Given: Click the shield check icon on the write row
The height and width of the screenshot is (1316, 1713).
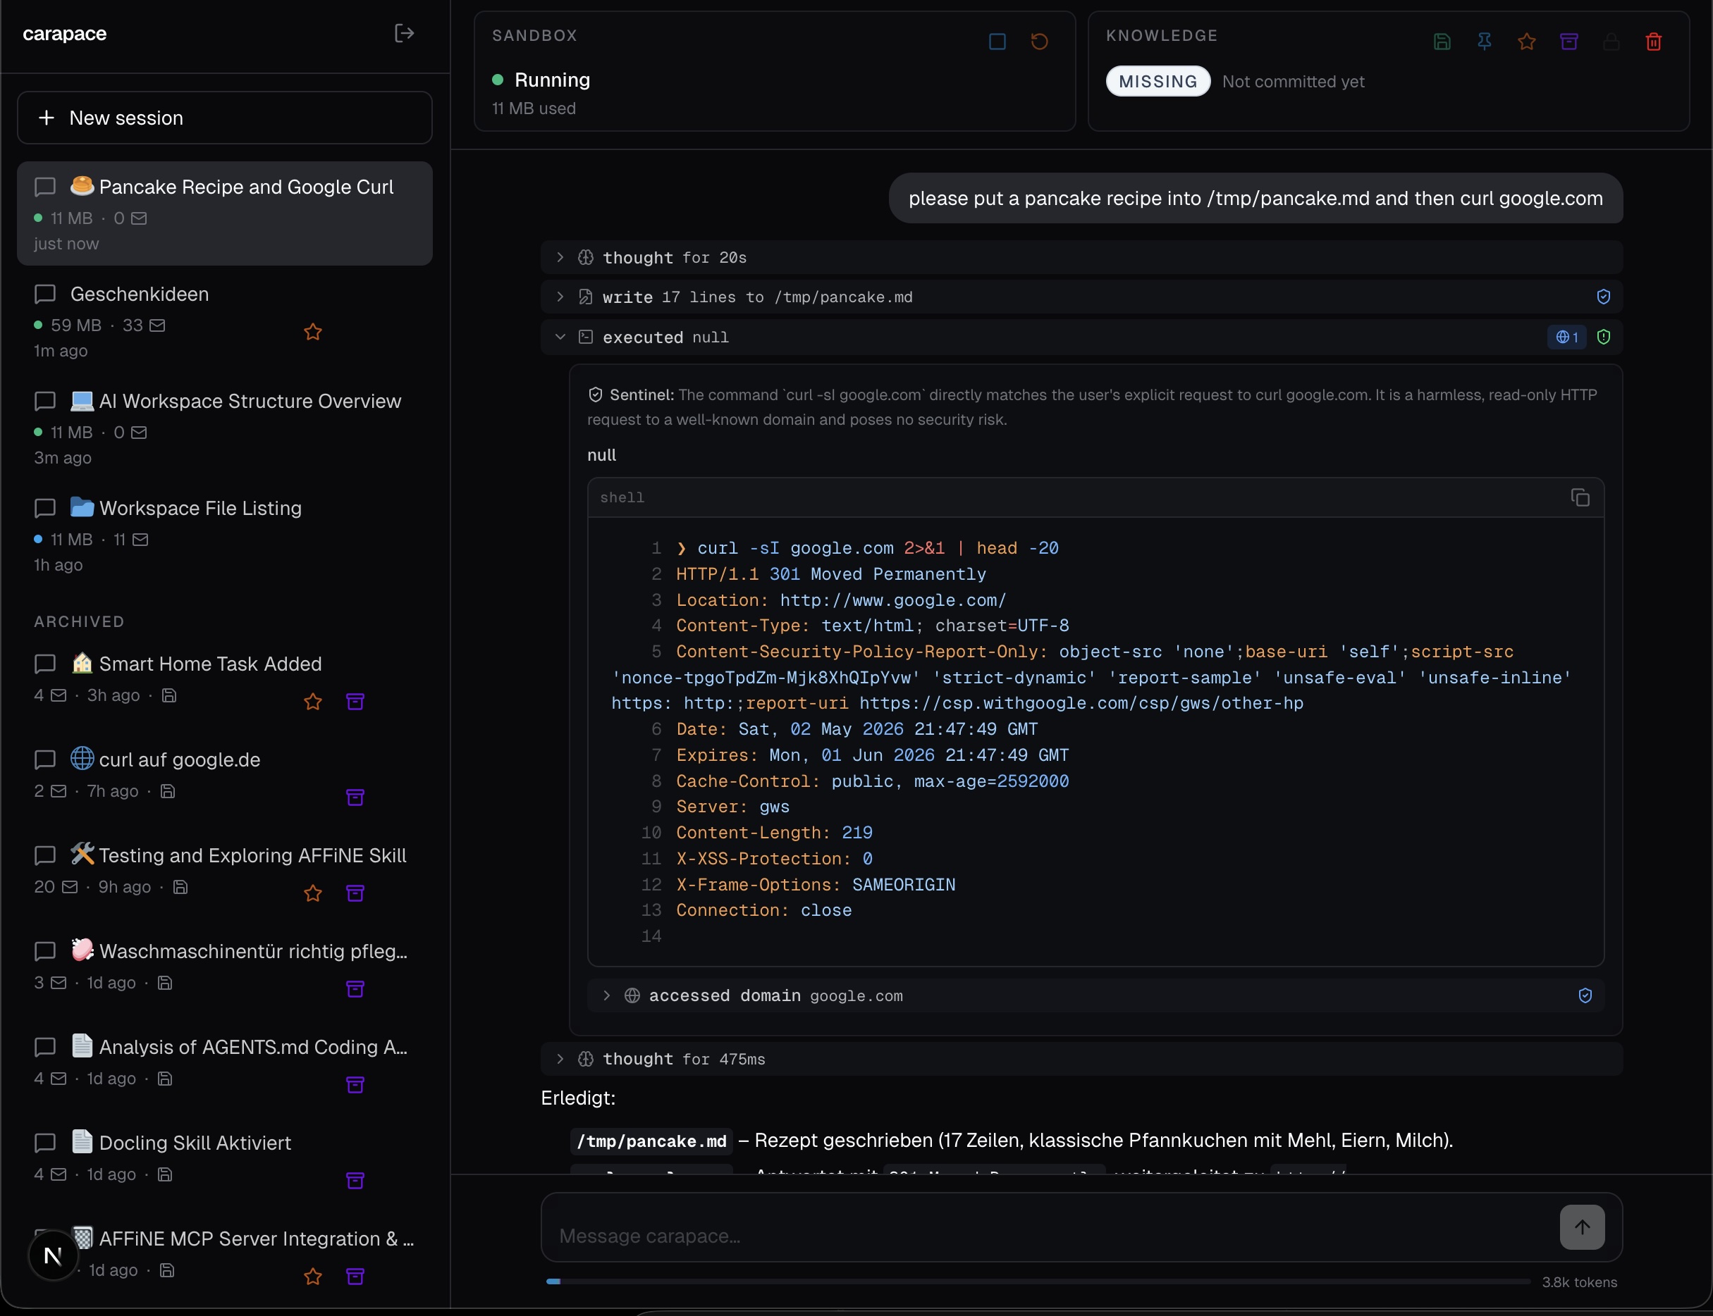Looking at the screenshot, I should pos(1603,297).
